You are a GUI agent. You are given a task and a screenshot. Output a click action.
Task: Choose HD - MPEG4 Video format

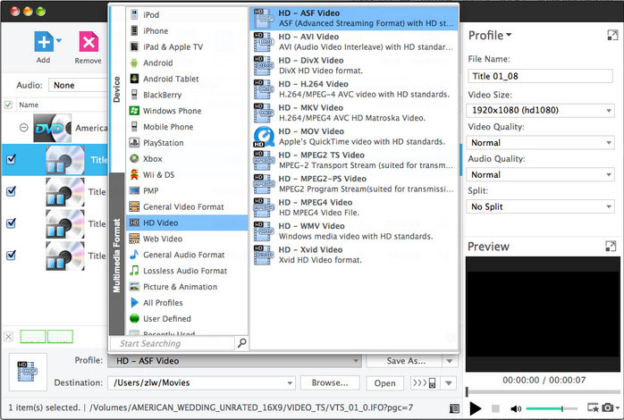(354, 207)
